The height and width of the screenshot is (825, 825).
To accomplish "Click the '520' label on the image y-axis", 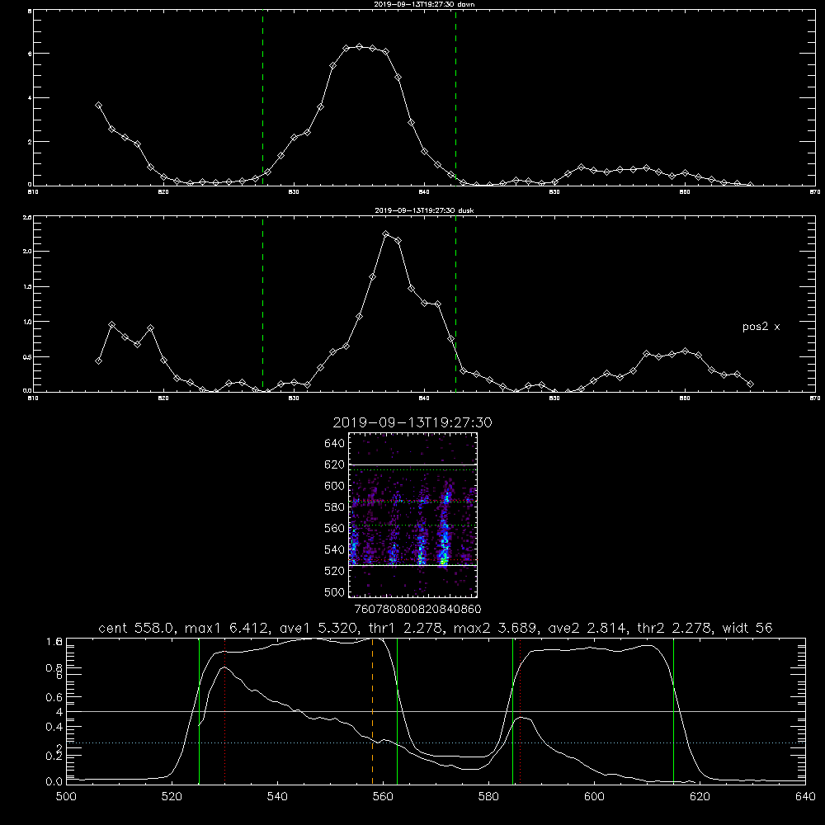I will (x=335, y=571).
